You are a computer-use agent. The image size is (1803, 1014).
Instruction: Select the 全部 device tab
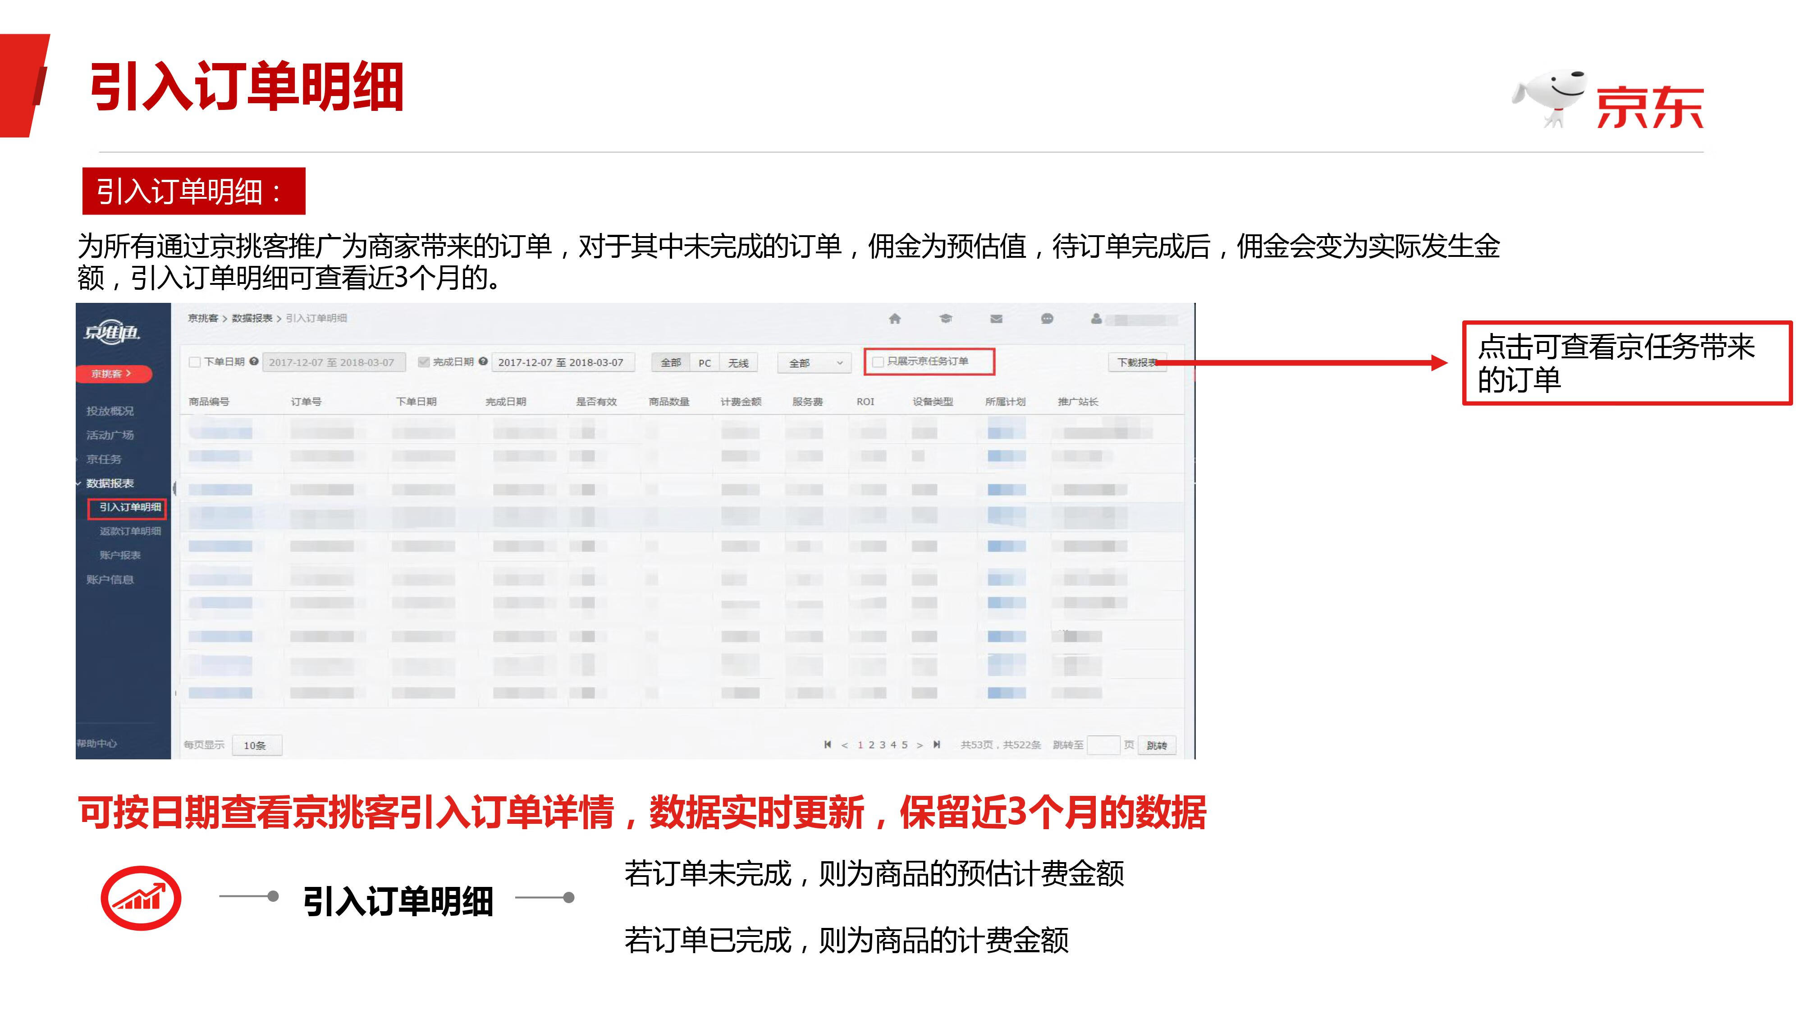(x=671, y=362)
